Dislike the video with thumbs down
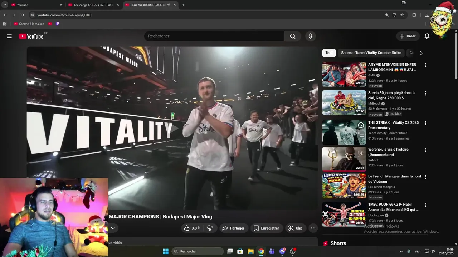The width and height of the screenshot is (458, 257). click(x=210, y=228)
